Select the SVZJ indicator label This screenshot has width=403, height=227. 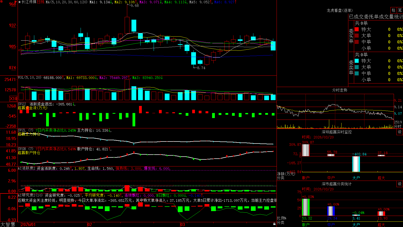pyautogui.click(x=22, y=104)
